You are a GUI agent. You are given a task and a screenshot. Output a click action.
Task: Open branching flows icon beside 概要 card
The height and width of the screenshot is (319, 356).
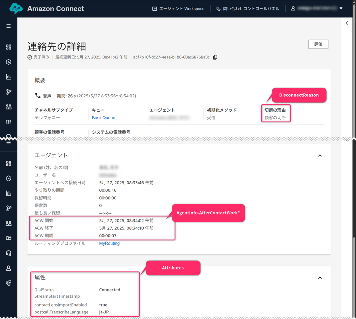9,92
